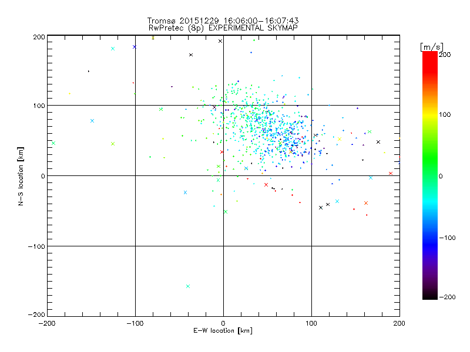Click the orange X marker in the lower-right quadrant

(x=366, y=203)
